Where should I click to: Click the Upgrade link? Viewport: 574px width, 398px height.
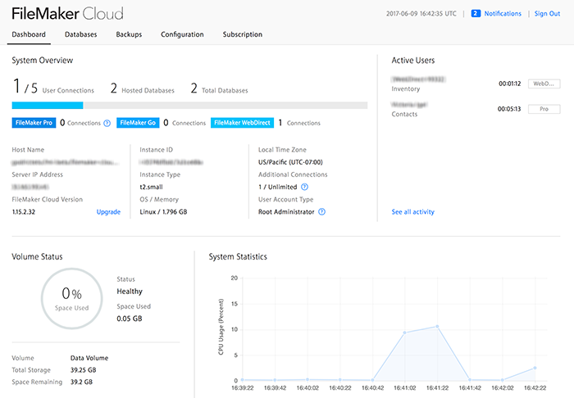(108, 211)
